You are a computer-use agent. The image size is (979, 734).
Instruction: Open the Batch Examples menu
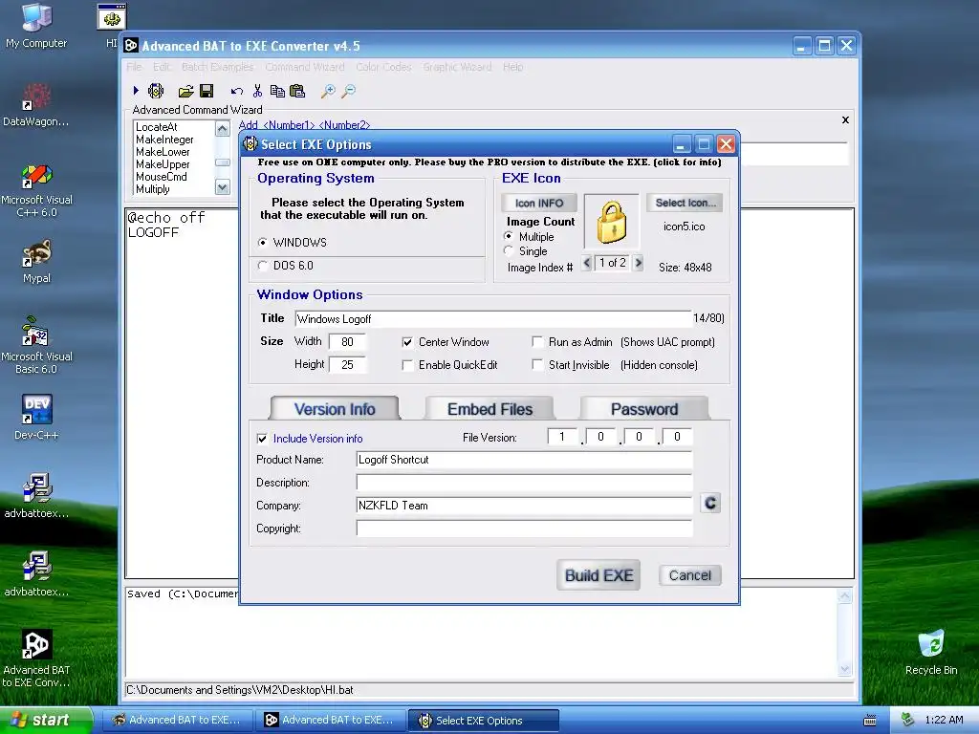[217, 67]
